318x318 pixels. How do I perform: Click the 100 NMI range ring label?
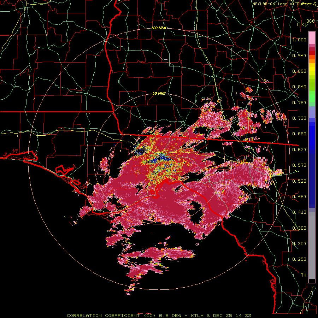click(159, 28)
